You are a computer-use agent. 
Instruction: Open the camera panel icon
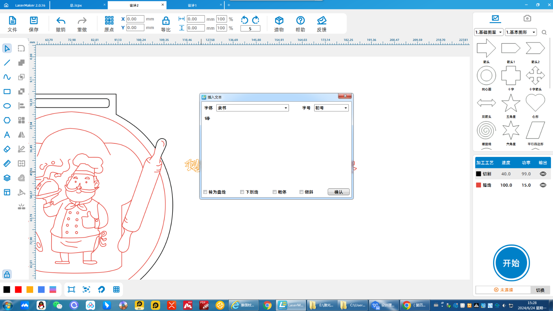coord(527,18)
